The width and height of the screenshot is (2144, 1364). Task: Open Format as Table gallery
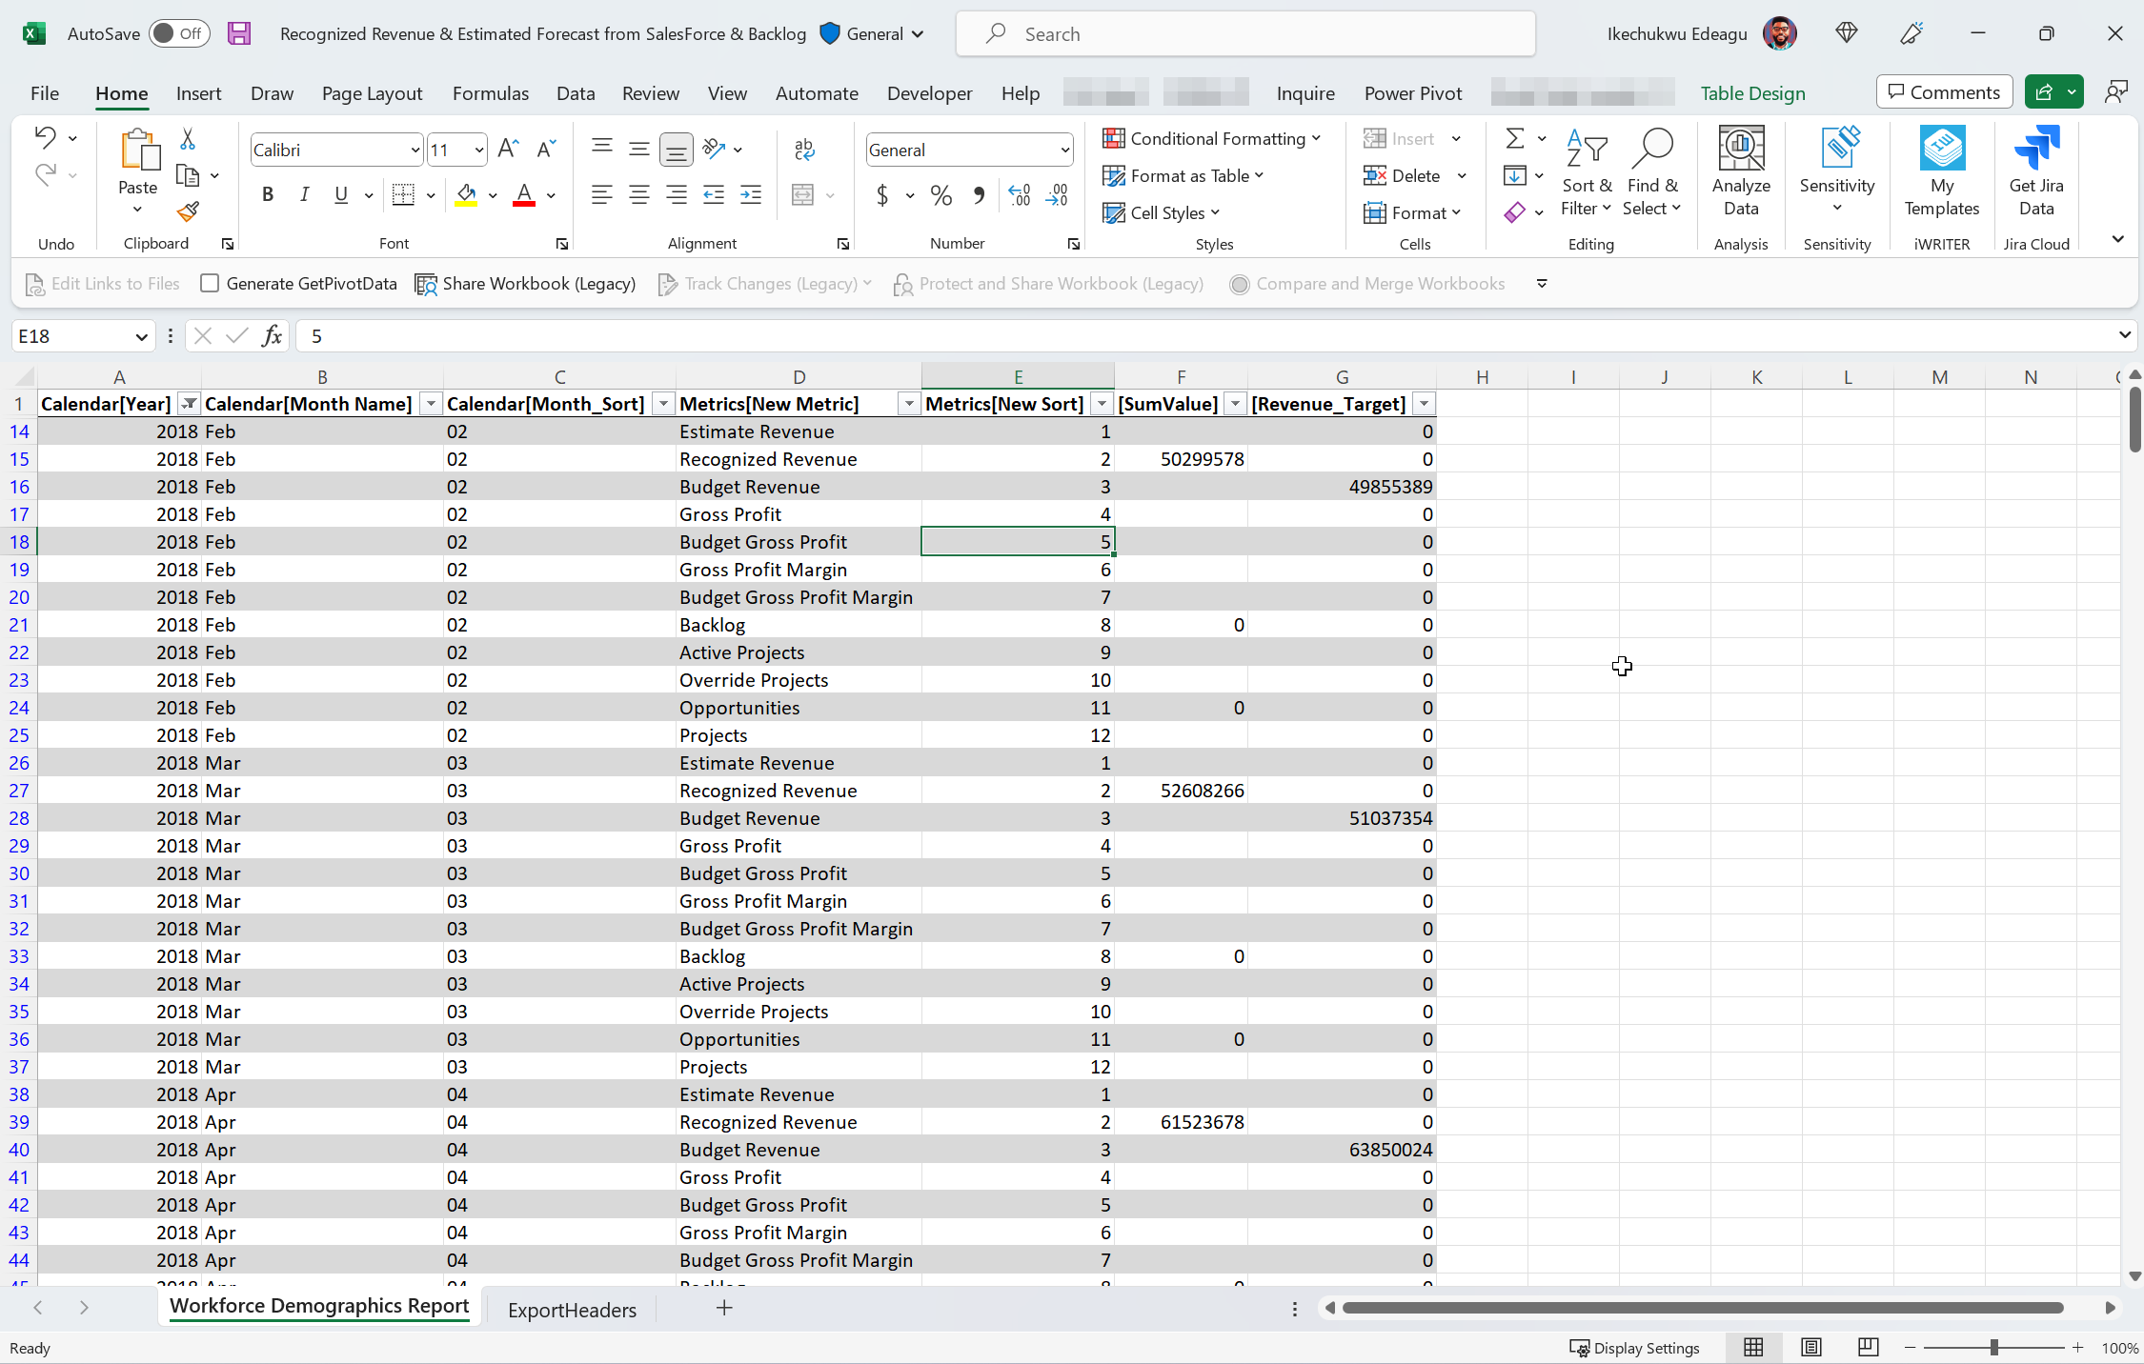click(1184, 175)
